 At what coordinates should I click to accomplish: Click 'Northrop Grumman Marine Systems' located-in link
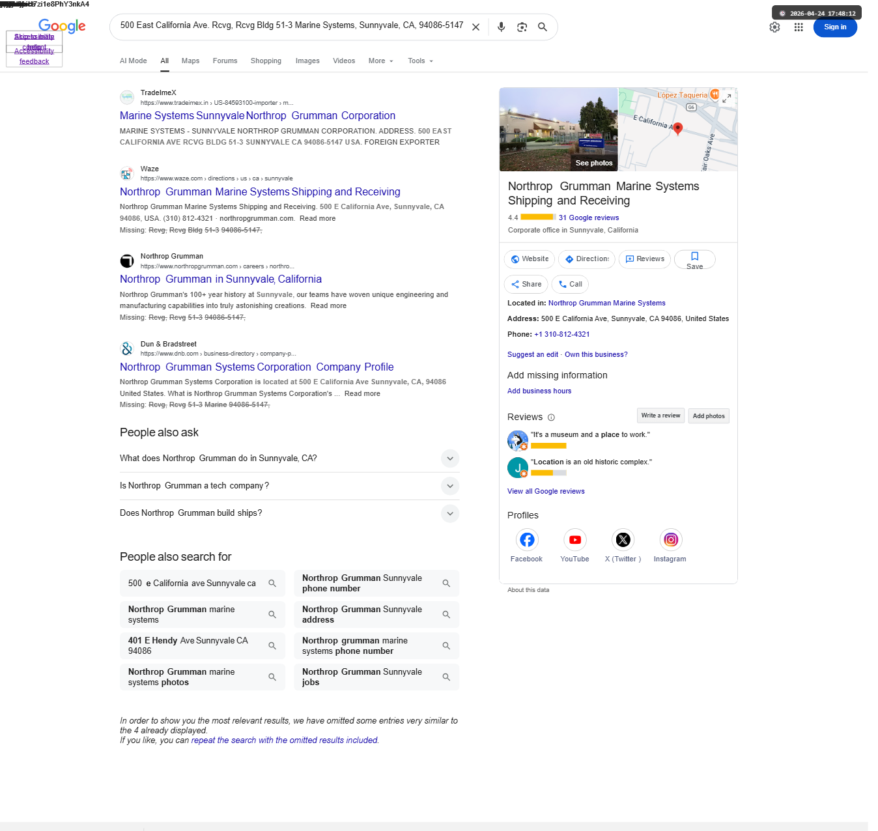(607, 303)
